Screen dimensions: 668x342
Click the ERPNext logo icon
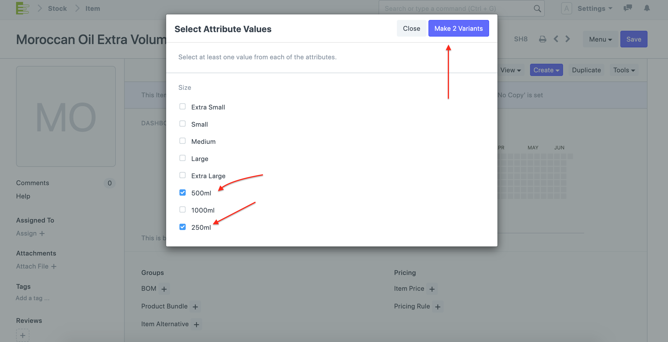(x=23, y=8)
